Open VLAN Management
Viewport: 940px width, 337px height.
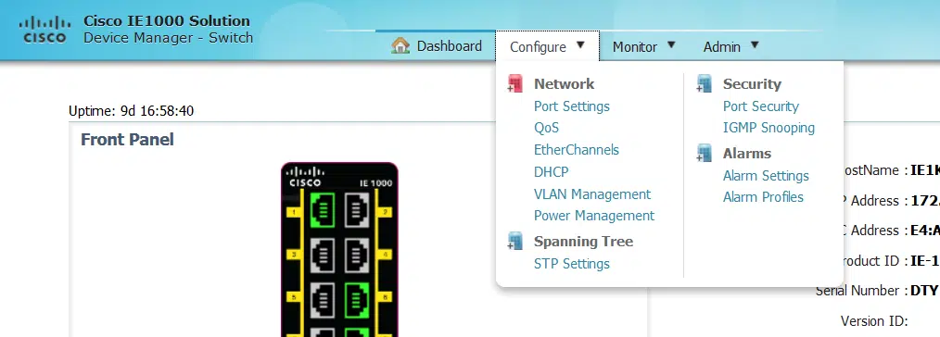(592, 193)
